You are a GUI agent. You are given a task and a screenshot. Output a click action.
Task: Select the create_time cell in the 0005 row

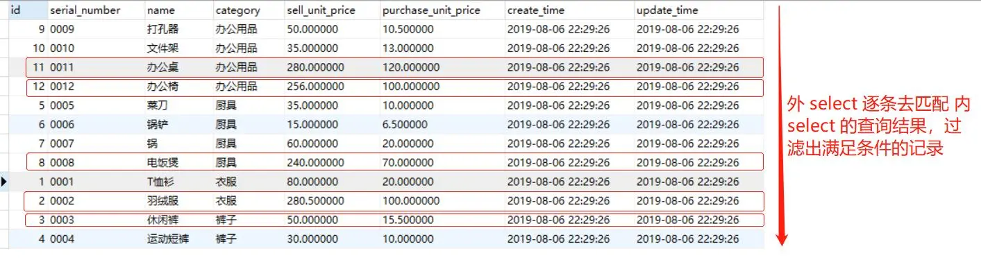point(559,105)
